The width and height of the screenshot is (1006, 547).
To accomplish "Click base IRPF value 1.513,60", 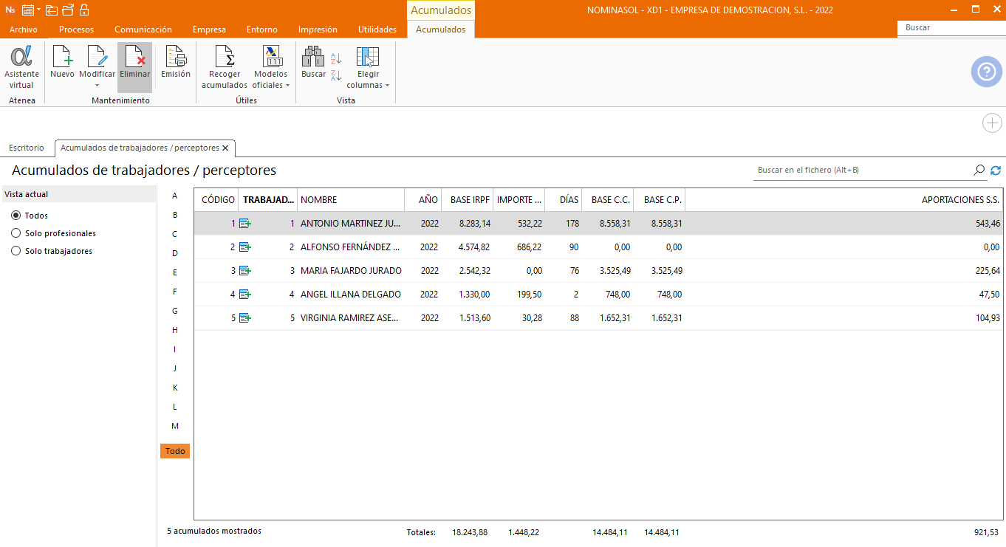I will tap(475, 317).
